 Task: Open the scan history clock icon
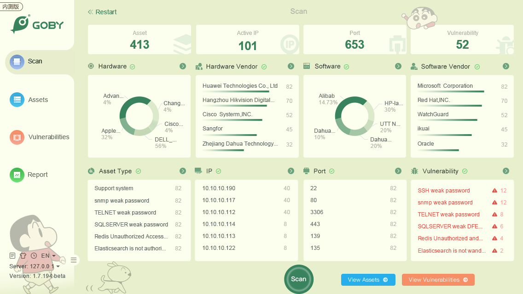pyautogui.click(x=34, y=255)
